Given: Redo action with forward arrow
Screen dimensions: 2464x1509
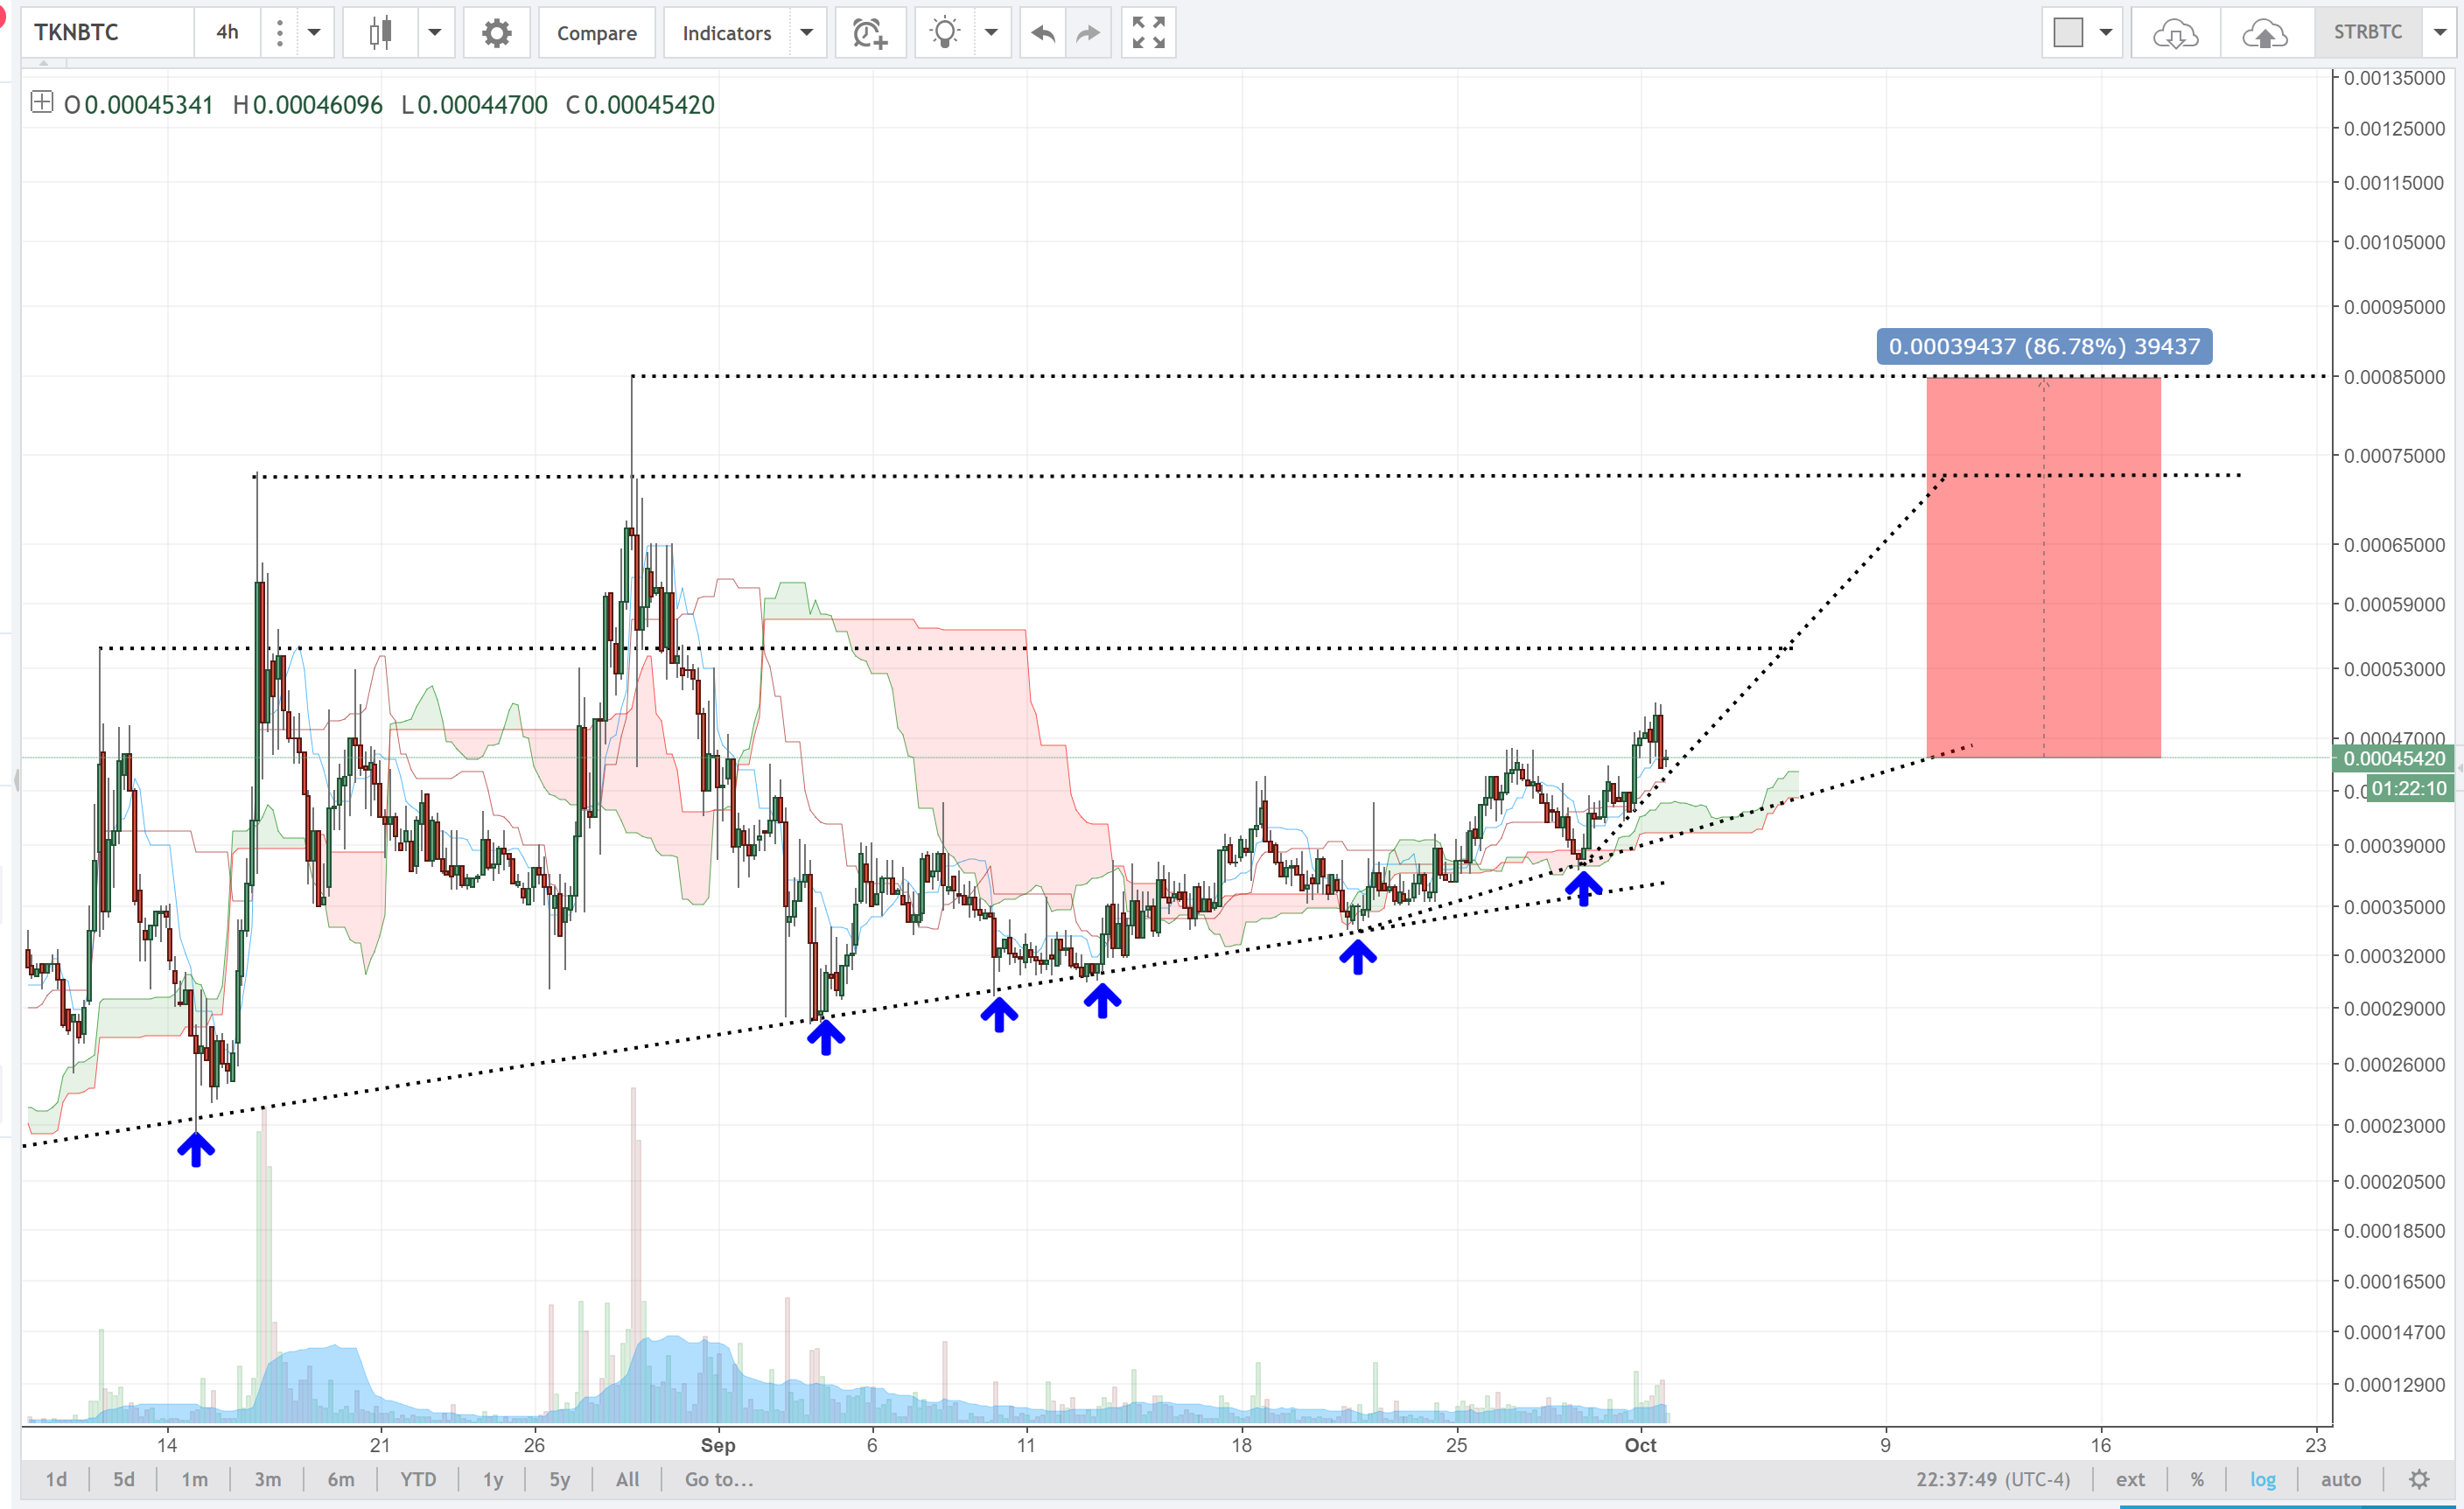Looking at the screenshot, I should tap(1088, 32).
